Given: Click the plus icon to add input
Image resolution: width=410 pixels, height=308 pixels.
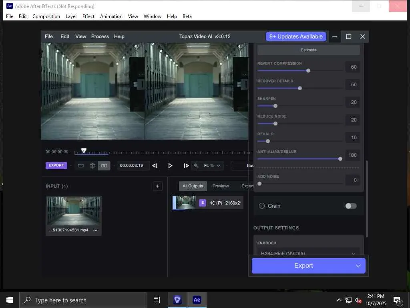Looking at the screenshot, I should [x=158, y=186].
